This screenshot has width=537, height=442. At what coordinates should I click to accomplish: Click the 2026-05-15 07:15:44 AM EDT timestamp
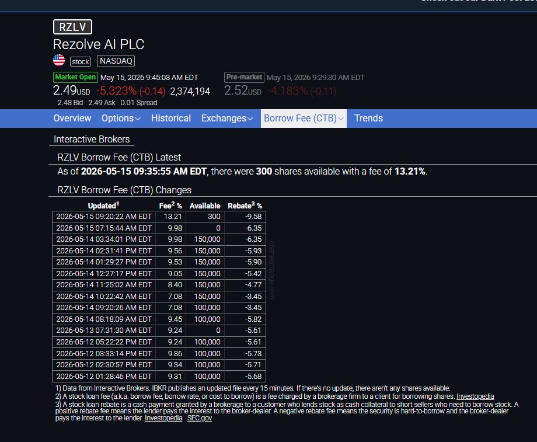104,228
